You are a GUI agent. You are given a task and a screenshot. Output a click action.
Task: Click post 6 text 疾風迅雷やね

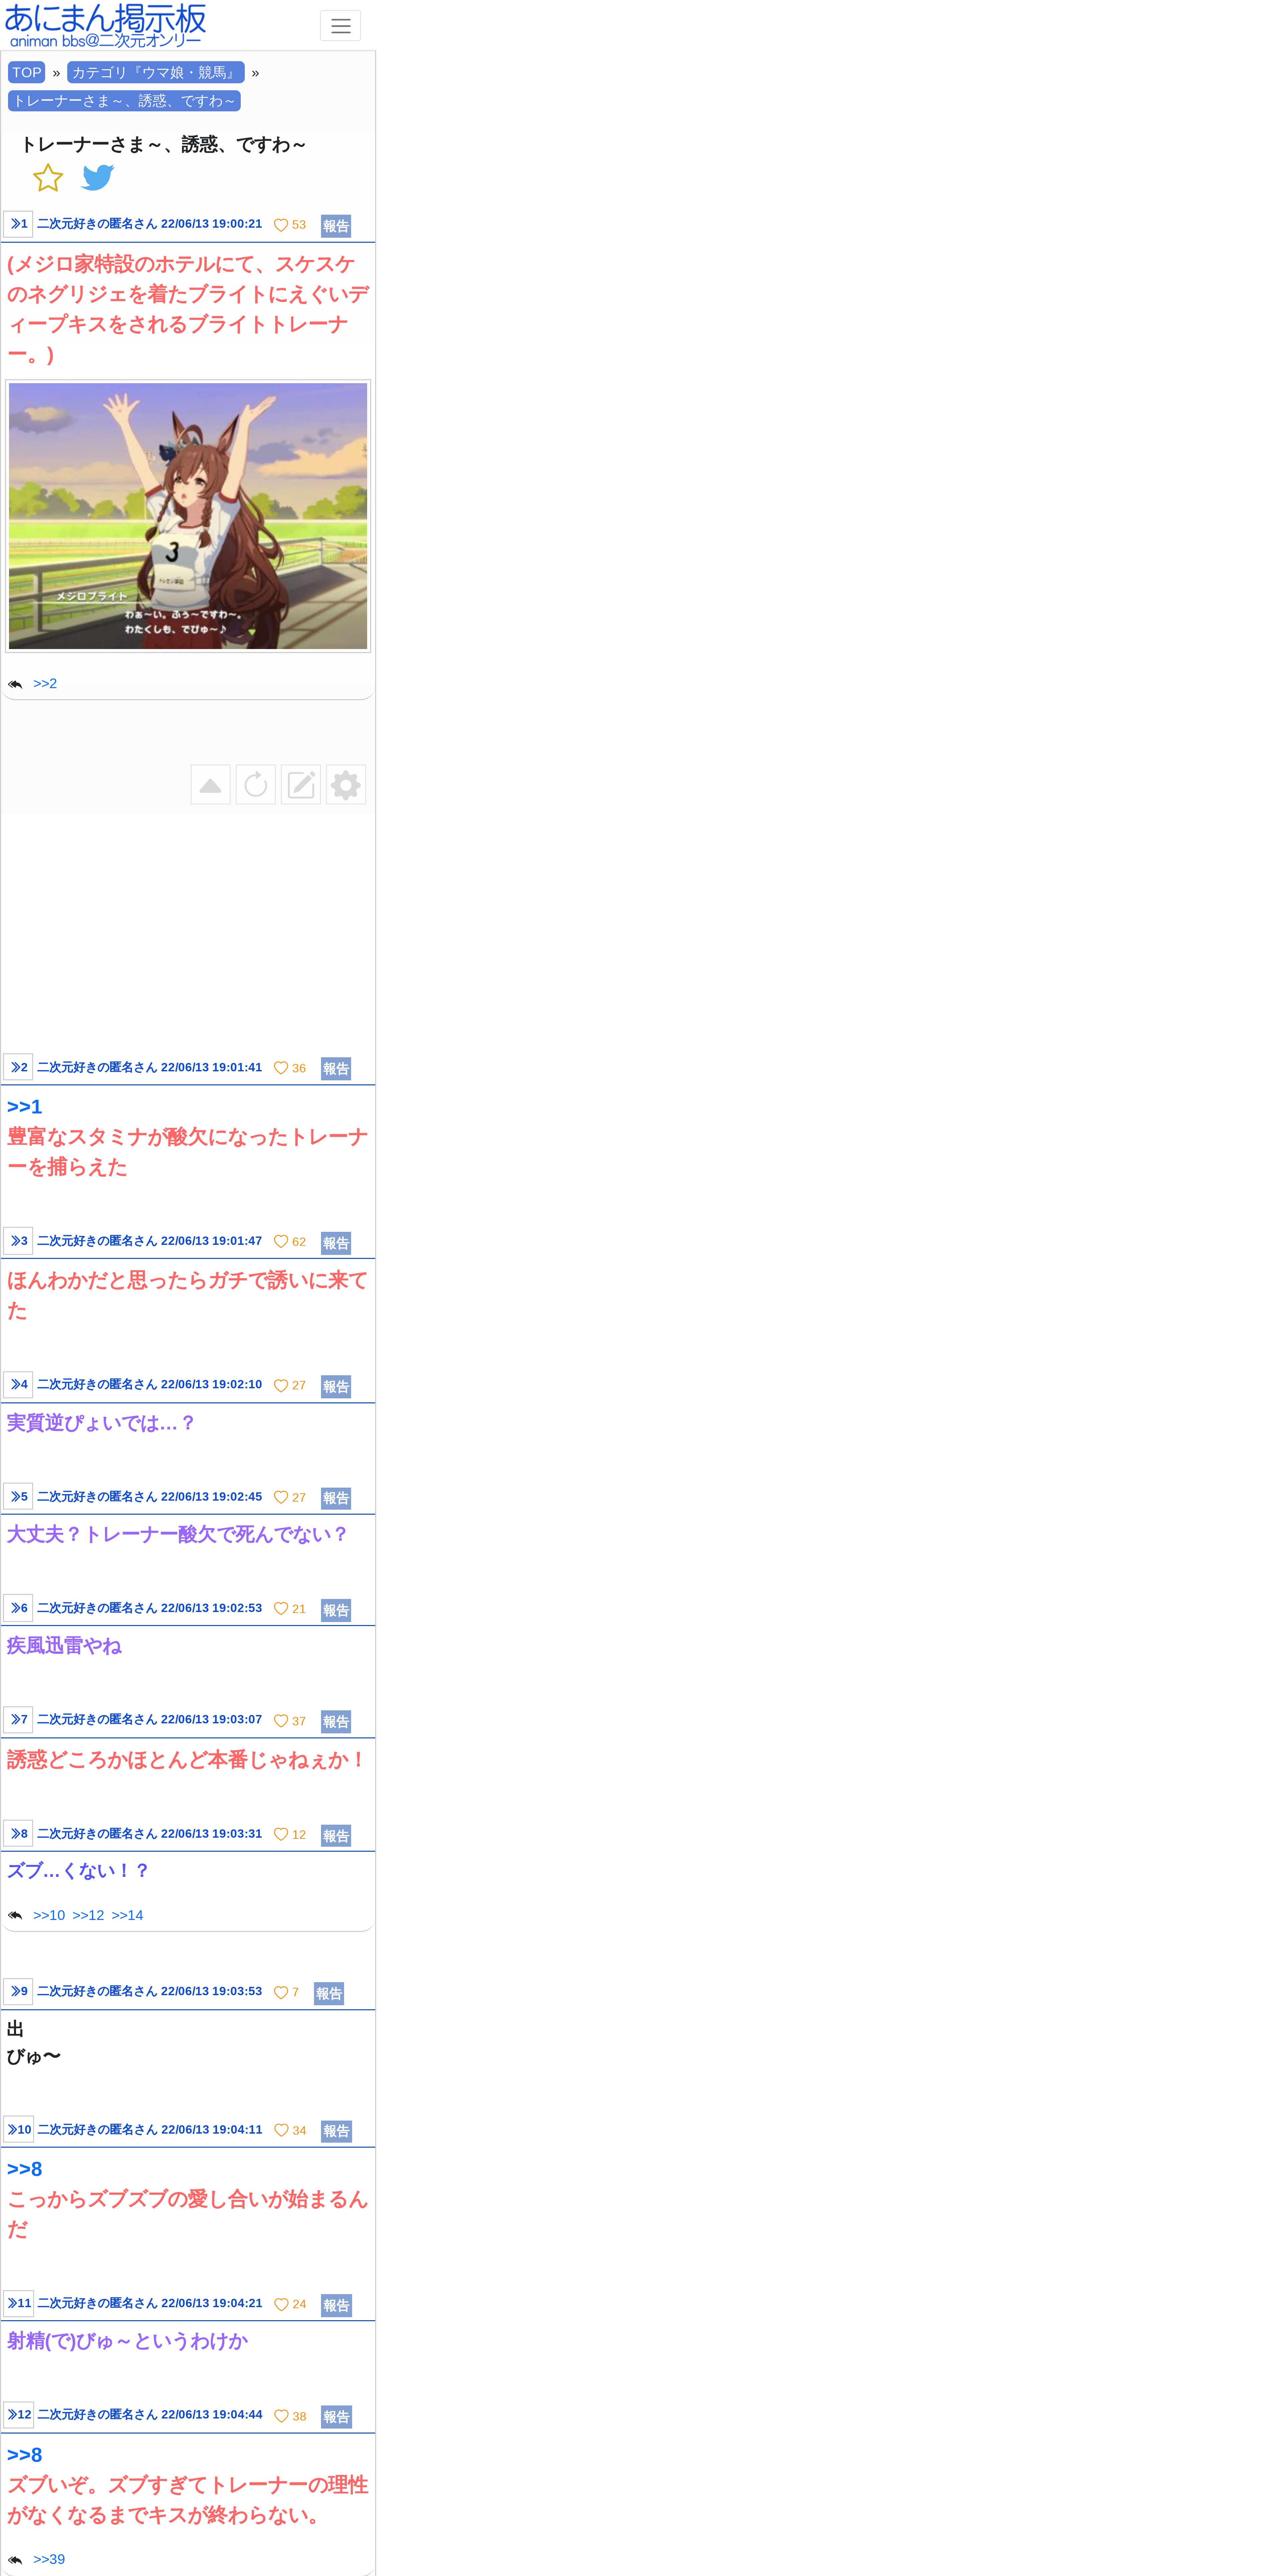pos(64,1646)
